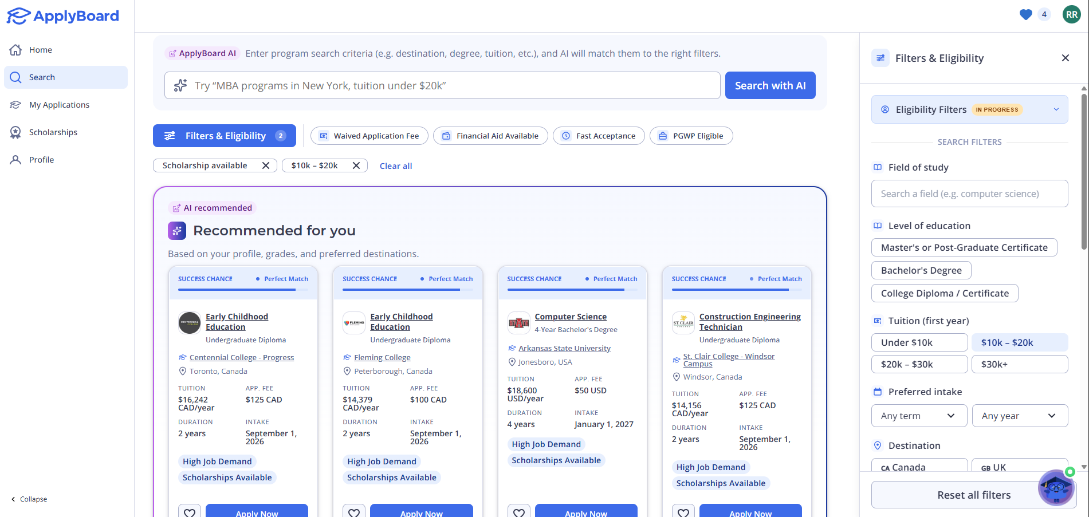The height and width of the screenshot is (517, 1089).
Task: Toggle PGWP Eligible filter
Action: [691, 136]
